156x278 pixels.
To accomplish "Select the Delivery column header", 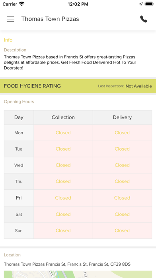I will point(122,117).
